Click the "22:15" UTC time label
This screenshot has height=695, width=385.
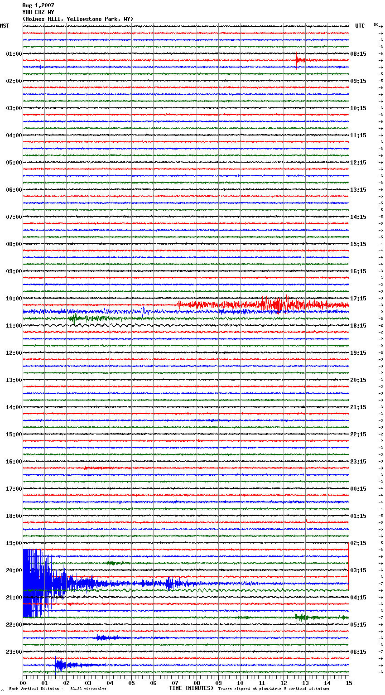pos(358,434)
